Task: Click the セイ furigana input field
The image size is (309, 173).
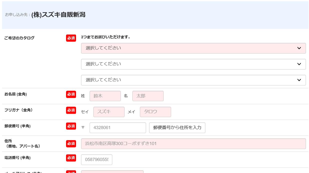Action: (109, 112)
